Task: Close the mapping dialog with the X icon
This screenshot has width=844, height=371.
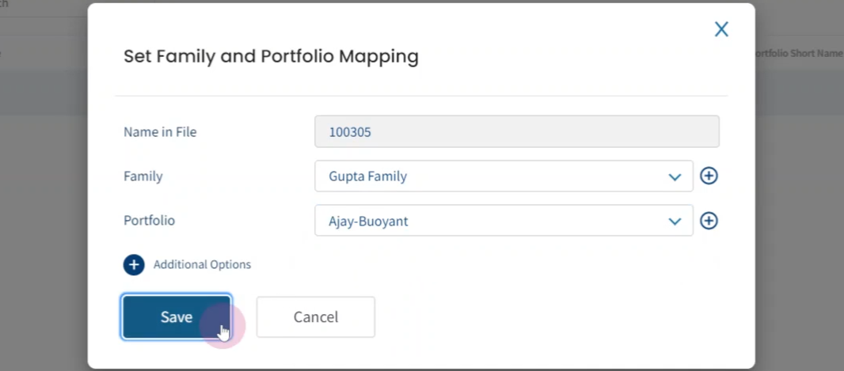Action: 721,29
